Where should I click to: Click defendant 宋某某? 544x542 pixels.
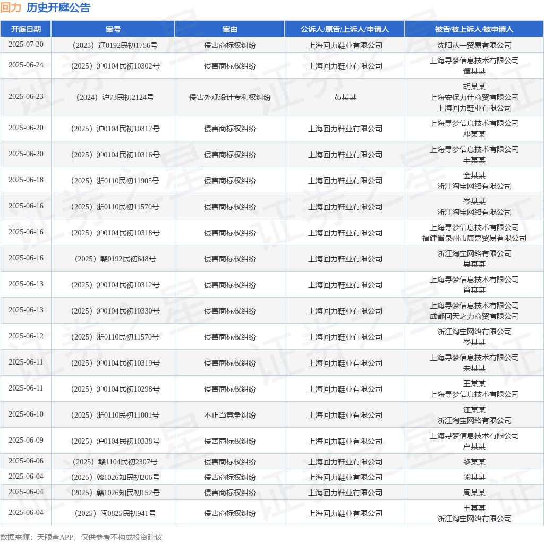coord(474,368)
